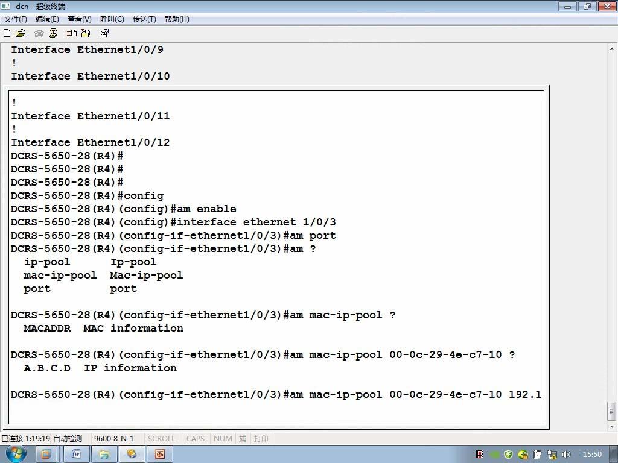
Task: Click the green shield tray icon
Action: (x=508, y=455)
